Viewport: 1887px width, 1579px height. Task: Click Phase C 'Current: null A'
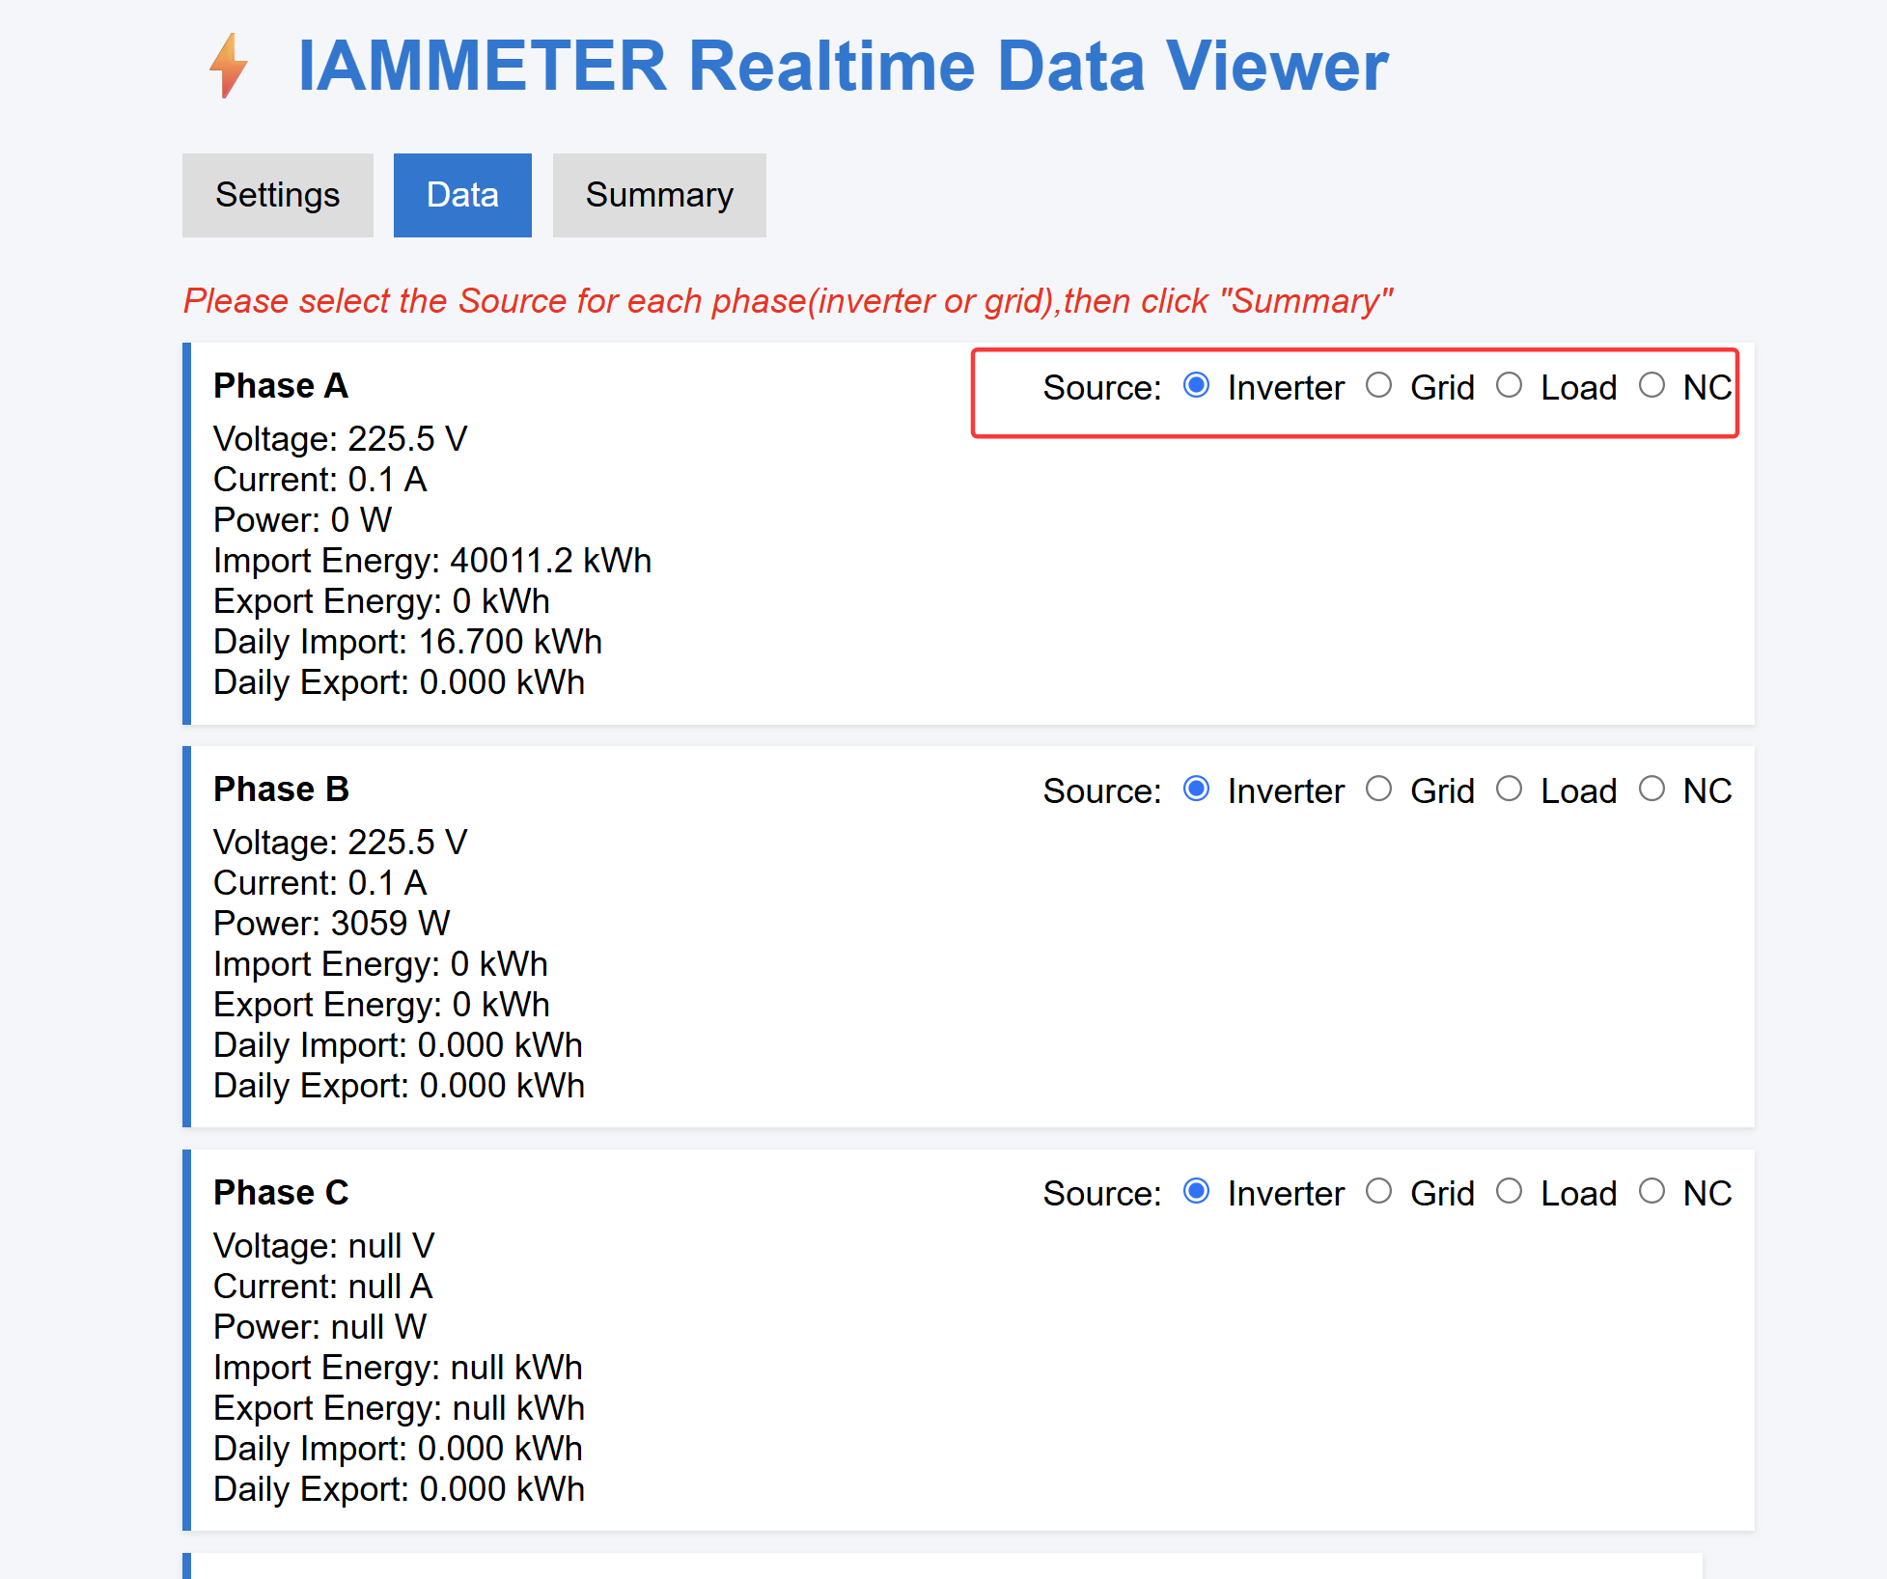322,1287
